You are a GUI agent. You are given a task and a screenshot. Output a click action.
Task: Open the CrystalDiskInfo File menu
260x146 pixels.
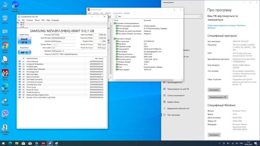tap(19, 20)
